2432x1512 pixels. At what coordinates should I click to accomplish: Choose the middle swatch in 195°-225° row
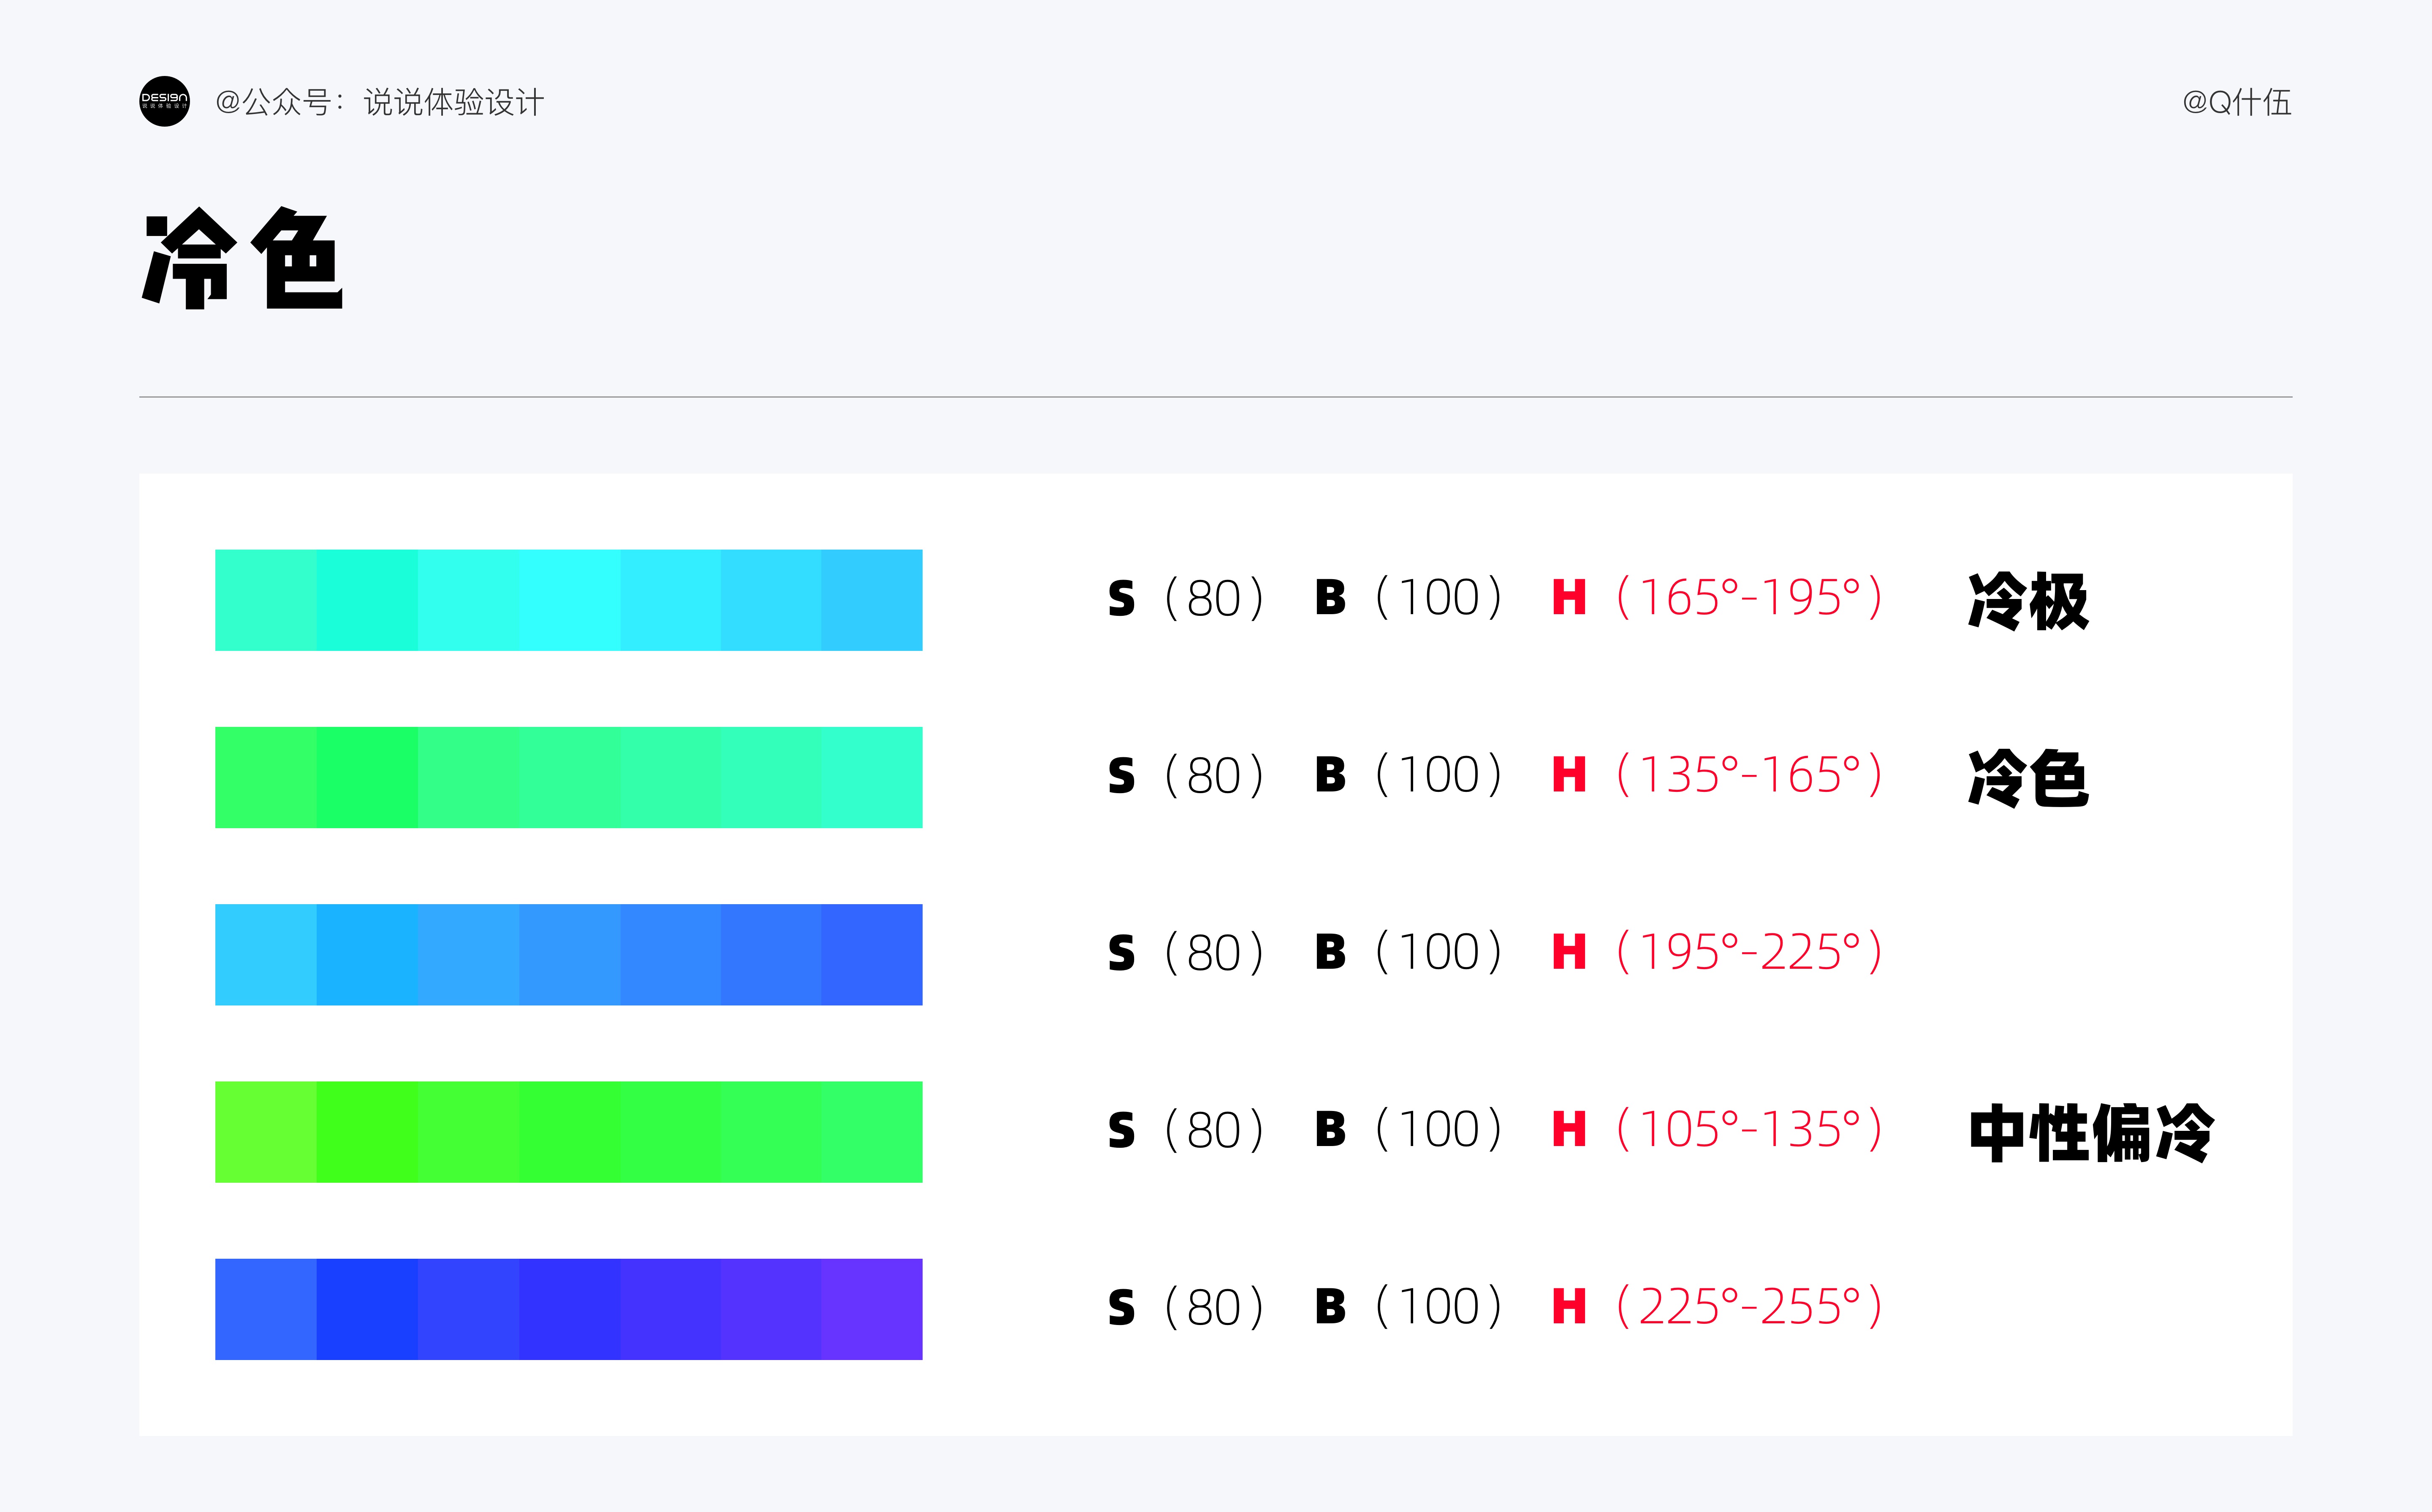coord(569,955)
